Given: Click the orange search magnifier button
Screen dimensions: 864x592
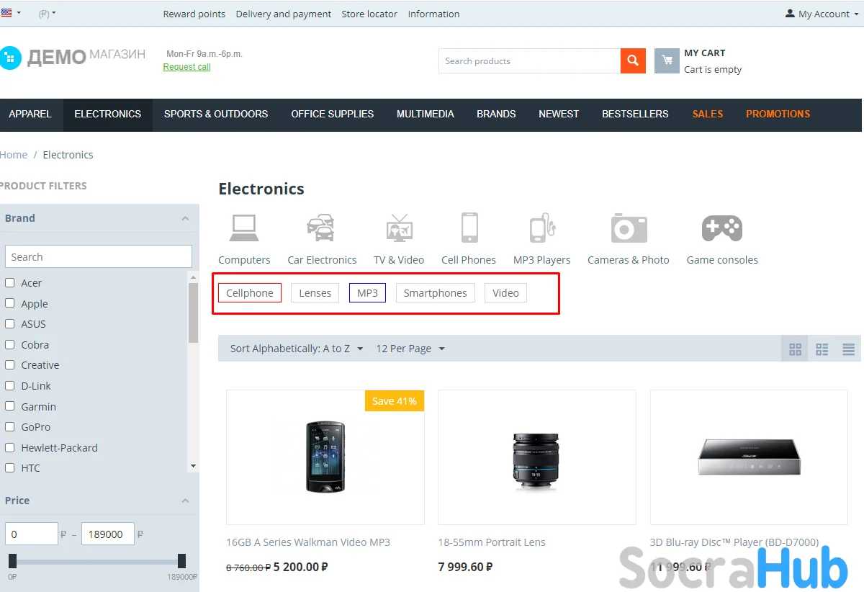Looking at the screenshot, I should 632,61.
